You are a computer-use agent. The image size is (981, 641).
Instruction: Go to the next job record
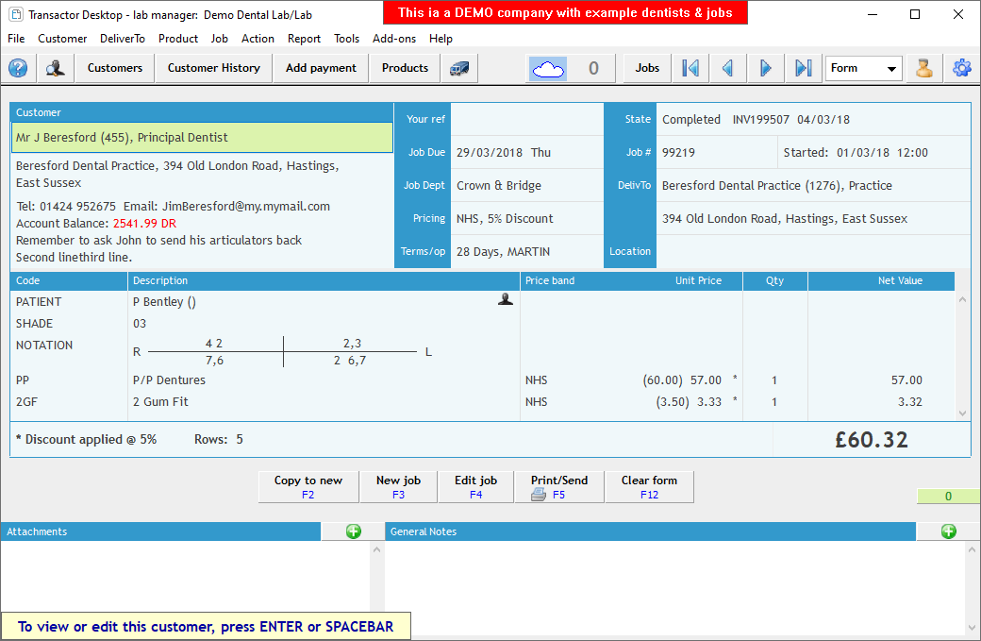click(x=765, y=68)
